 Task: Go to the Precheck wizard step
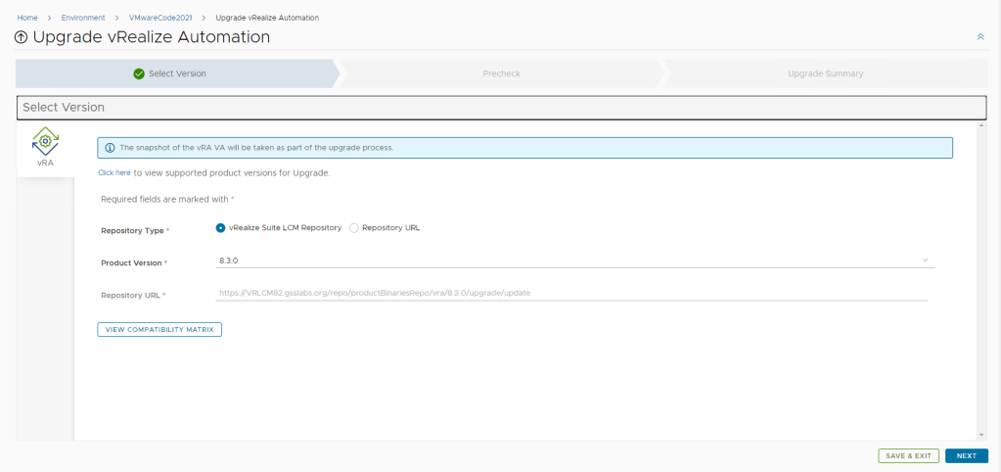click(501, 73)
